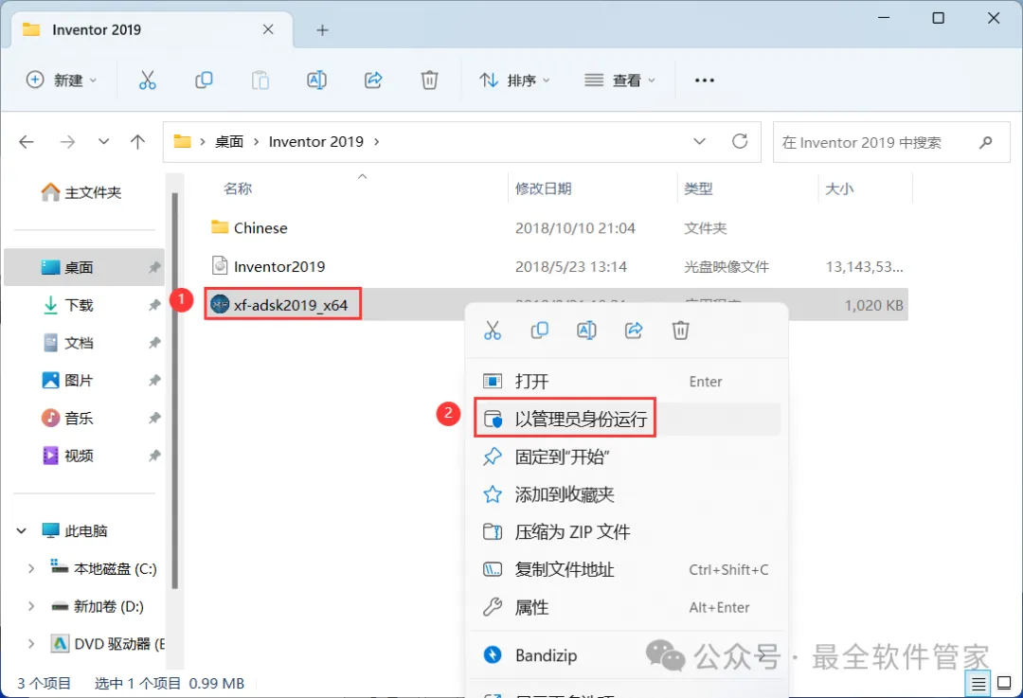Refresh the current folder view

pos(739,141)
